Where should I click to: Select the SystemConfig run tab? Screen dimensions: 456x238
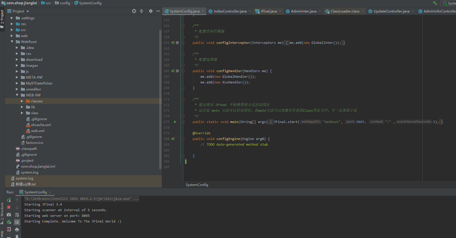click(36, 192)
